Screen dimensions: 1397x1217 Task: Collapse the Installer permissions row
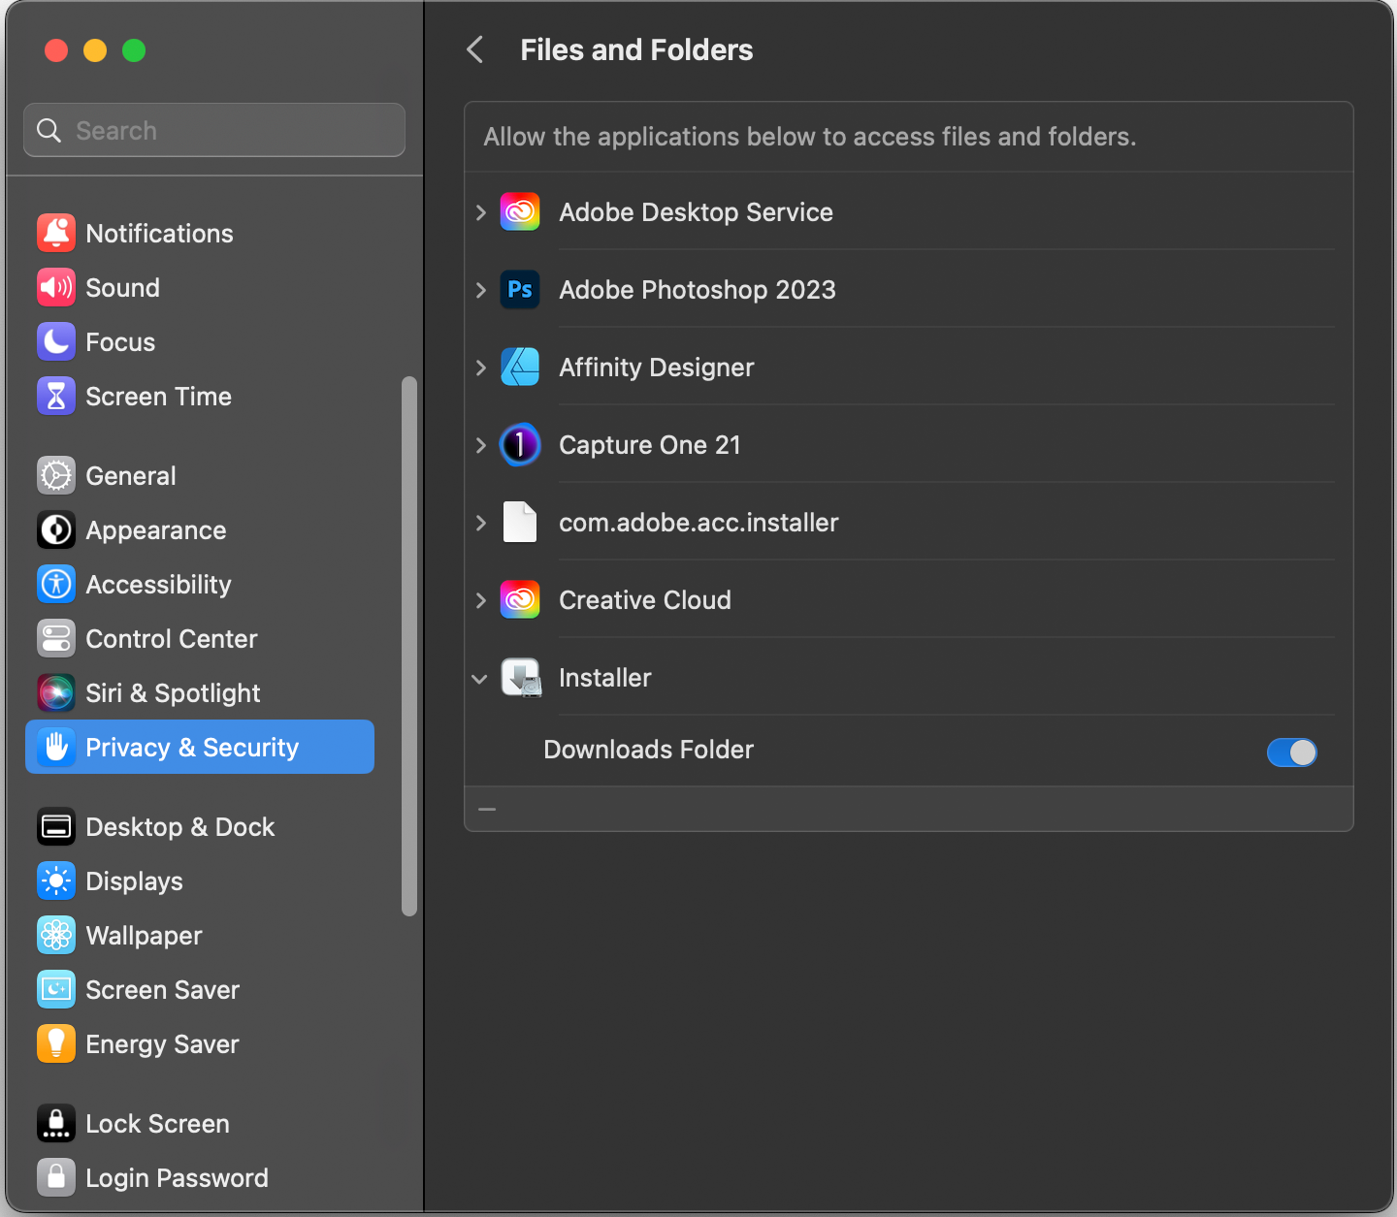tap(479, 679)
